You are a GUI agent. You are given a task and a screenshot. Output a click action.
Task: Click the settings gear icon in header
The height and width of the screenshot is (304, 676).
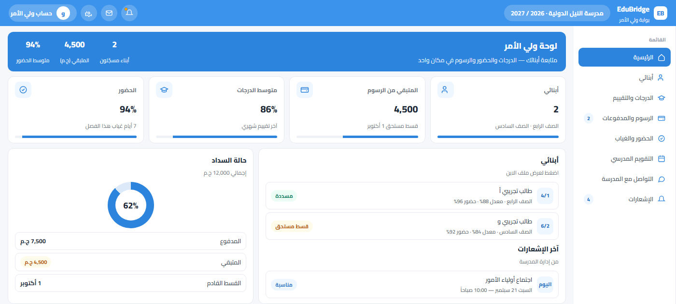click(x=89, y=13)
